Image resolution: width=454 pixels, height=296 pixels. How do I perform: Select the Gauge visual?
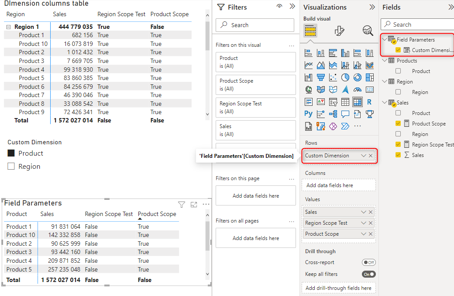357,89
